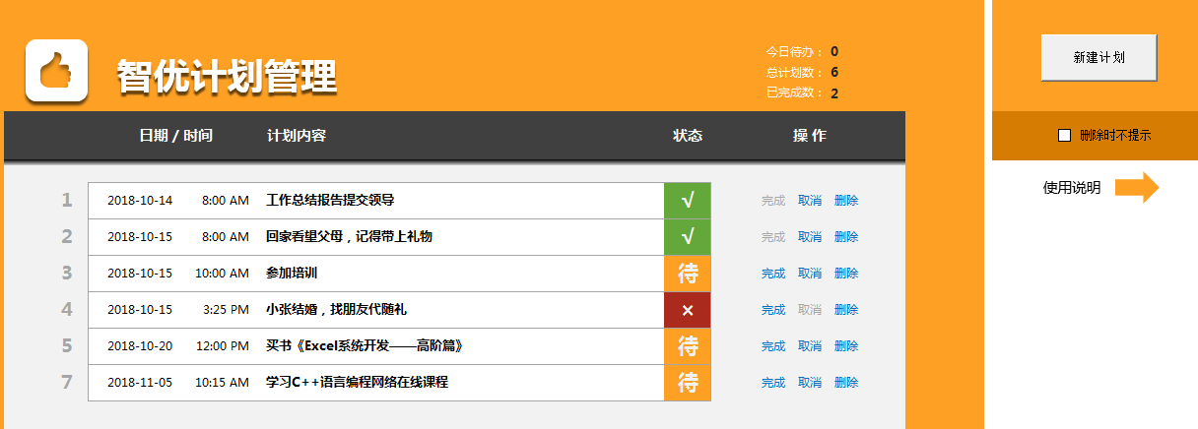Click the orange 待 status for 参加培训
The height and width of the screenshot is (429, 1198).
(x=688, y=274)
